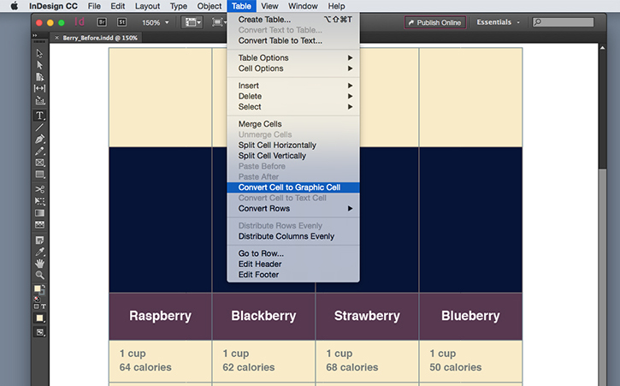Select the Line tool
The width and height of the screenshot is (620, 386).
[x=39, y=128]
